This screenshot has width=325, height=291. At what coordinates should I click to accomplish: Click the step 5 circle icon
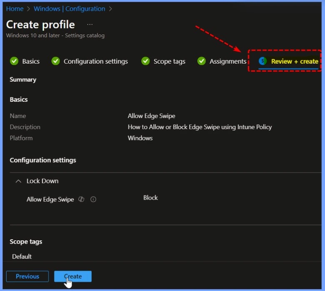pos(262,61)
